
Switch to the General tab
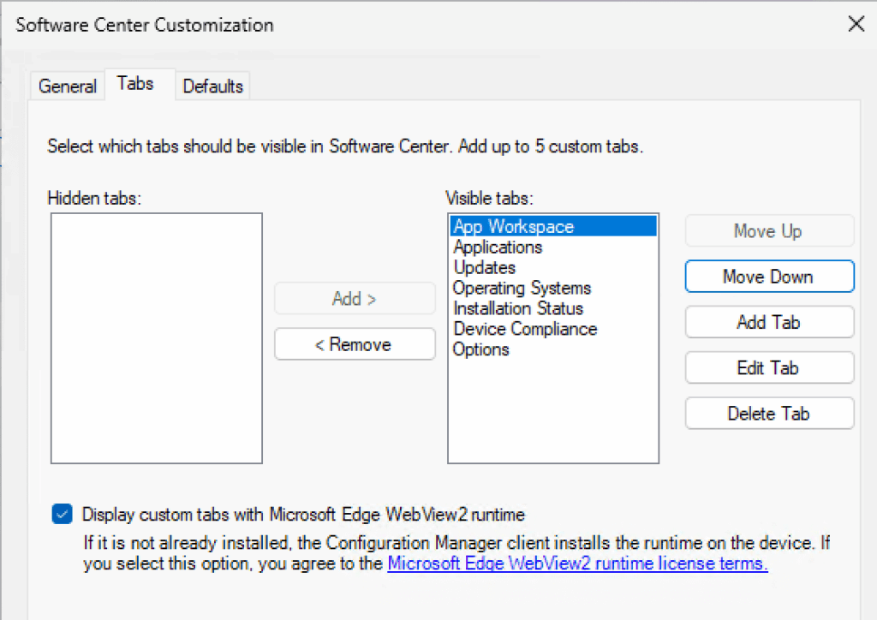(x=68, y=86)
